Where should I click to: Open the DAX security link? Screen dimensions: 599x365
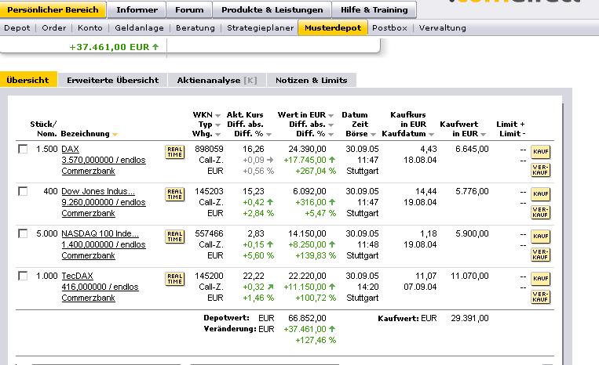[70, 148]
